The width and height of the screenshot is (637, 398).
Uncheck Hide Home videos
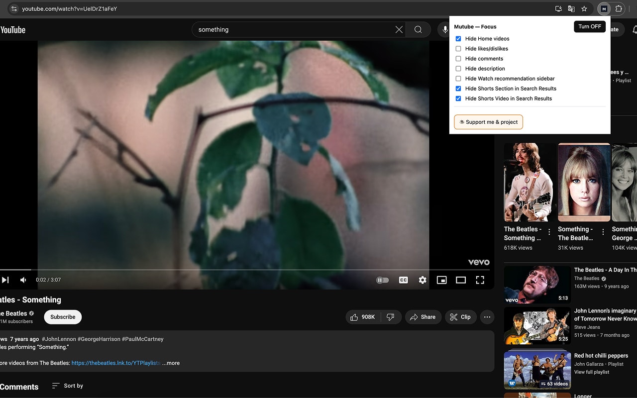(x=458, y=38)
